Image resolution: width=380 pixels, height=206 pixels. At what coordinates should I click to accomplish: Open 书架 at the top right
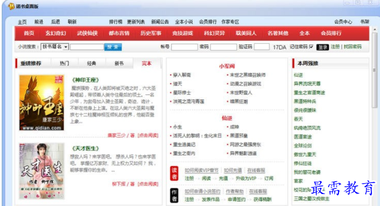[x=365, y=22]
